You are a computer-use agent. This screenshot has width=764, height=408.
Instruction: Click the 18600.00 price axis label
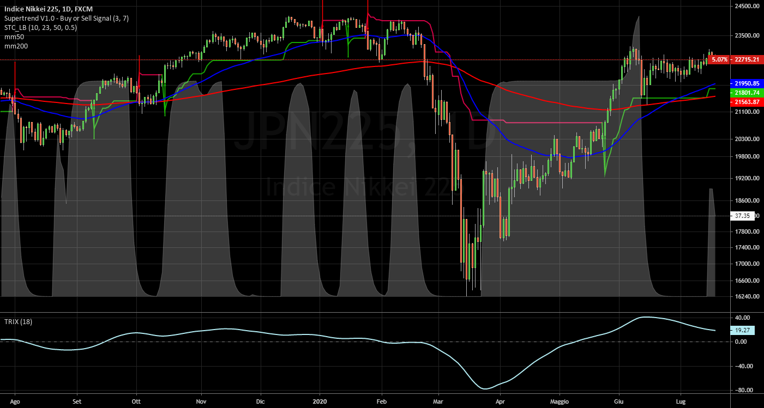[x=747, y=200]
